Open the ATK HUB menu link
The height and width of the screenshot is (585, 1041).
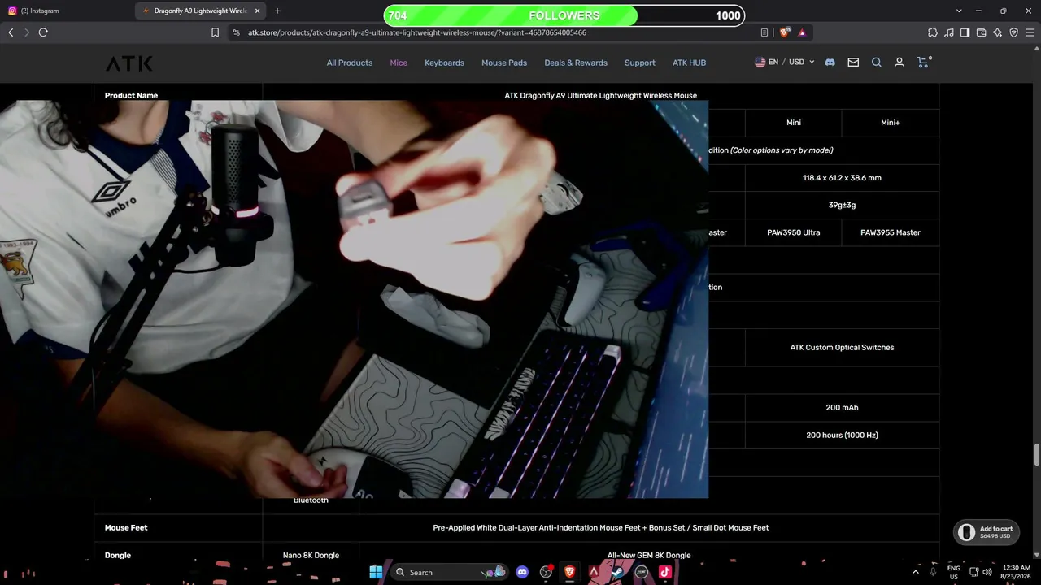click(x=689, y=63)
